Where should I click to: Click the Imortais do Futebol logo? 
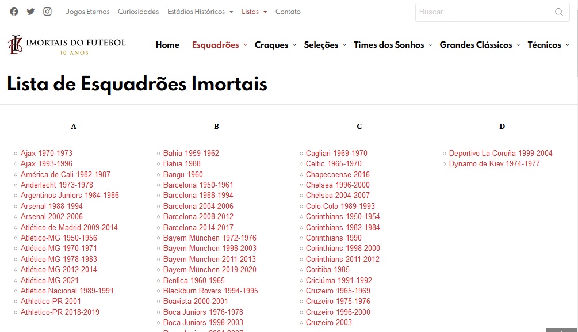pos(67,45)
